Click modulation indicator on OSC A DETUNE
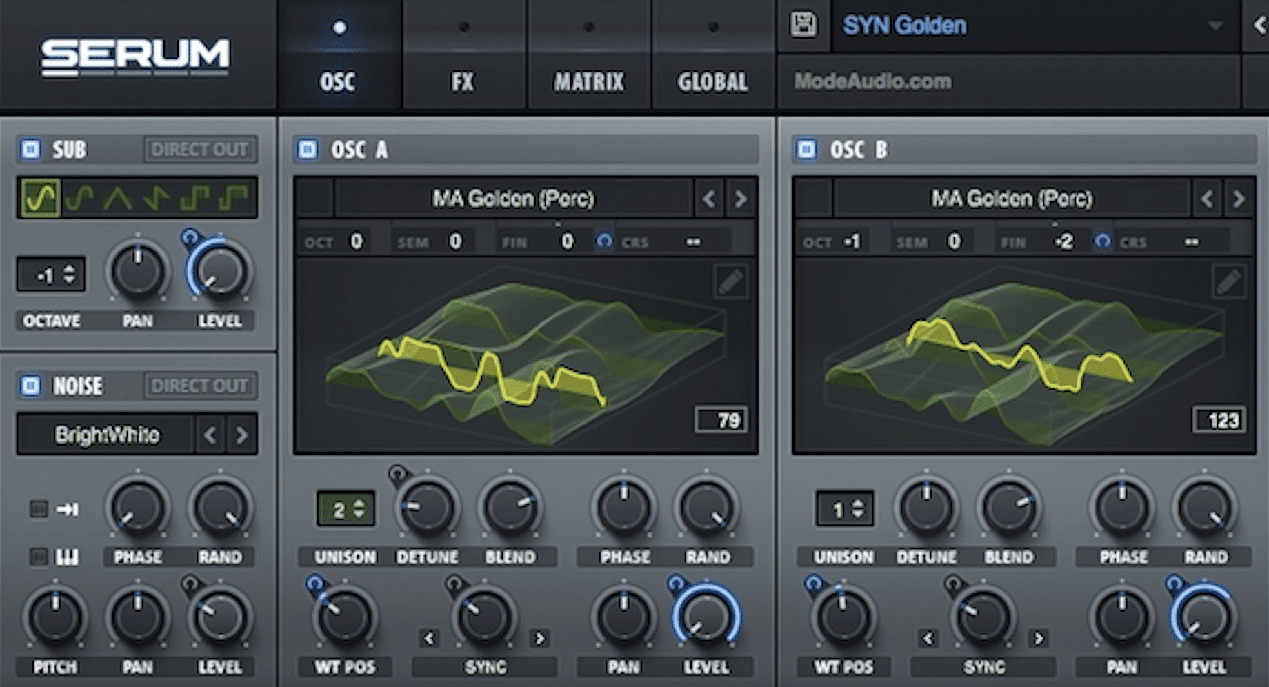This screenshot has height=687, width=1269. click(x=397, y=474)
